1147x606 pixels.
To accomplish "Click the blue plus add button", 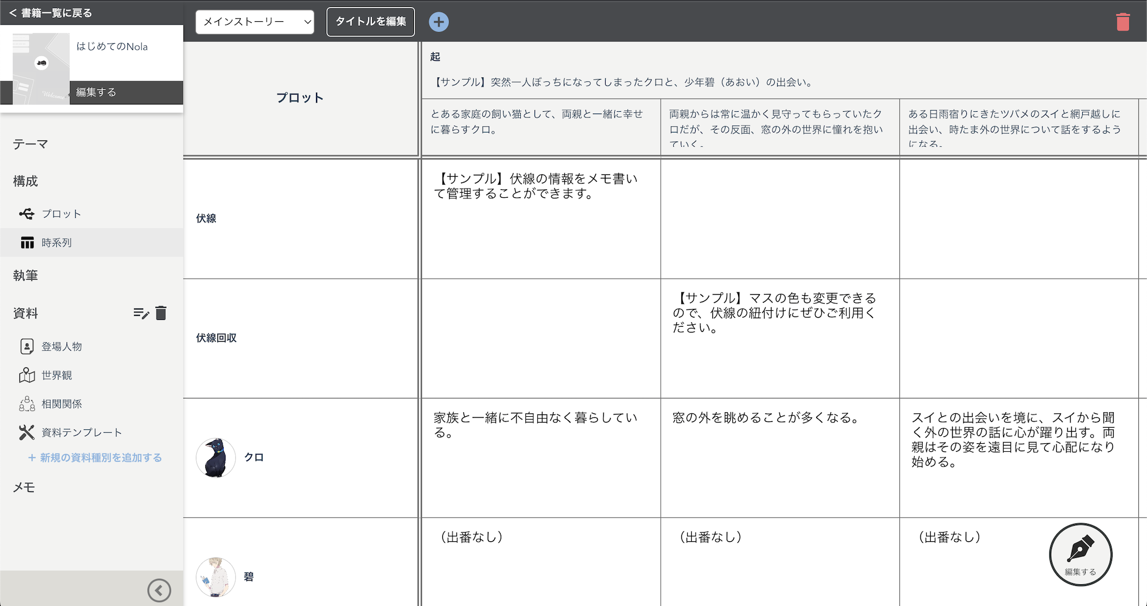I will [439, 22].
